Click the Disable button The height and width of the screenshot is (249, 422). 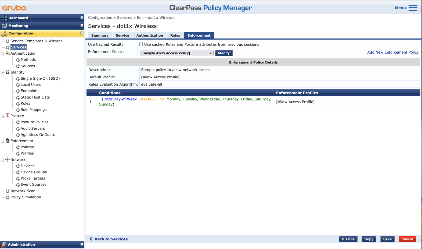[348, 239]
